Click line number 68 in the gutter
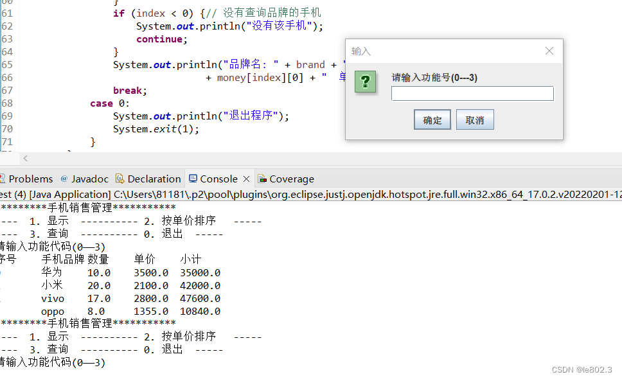Image resolution: width=622 pixels, height=379 pixels. (x=7, y=103)
